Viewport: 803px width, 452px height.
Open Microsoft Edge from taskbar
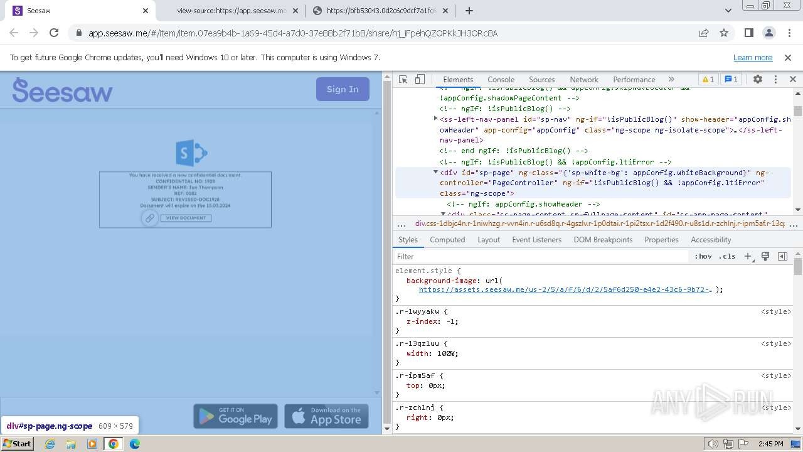(x=135, y=443)
